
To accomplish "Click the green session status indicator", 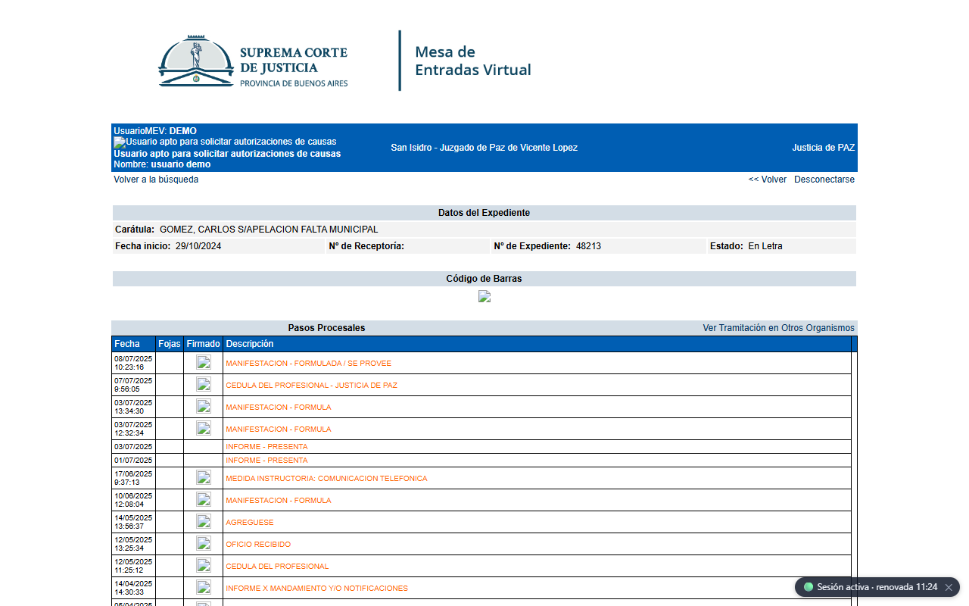I will [x=809, y=587].
